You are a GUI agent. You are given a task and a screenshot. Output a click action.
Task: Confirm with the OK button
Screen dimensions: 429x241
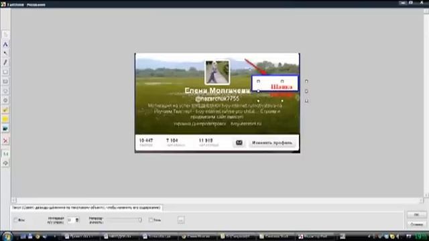pos(416,215)
